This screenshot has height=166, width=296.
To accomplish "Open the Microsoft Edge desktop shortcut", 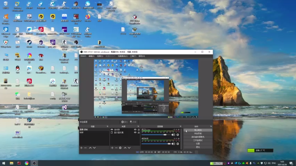I will [6, 32].
